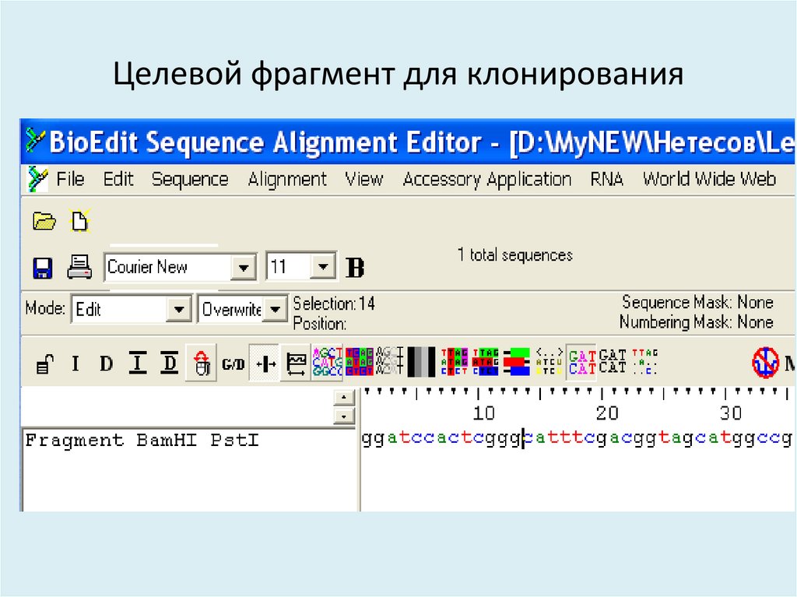This screenshot has height=597, width=797.
Task: Click the green red blue bars icon
Action: [x=517, y=362]
